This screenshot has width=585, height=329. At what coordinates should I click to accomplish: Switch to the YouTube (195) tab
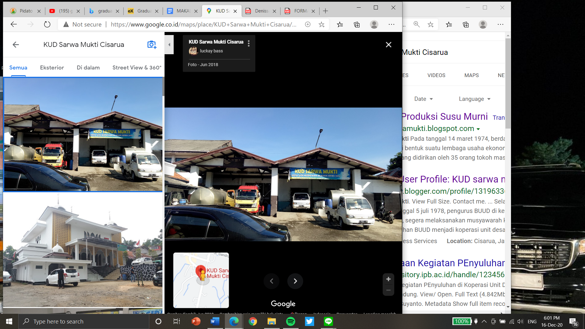click(66, 11)
